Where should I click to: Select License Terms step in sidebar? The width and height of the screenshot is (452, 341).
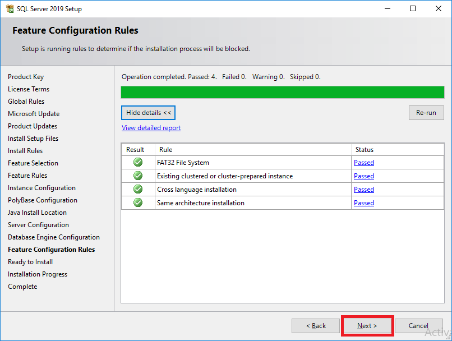[29, 89]
